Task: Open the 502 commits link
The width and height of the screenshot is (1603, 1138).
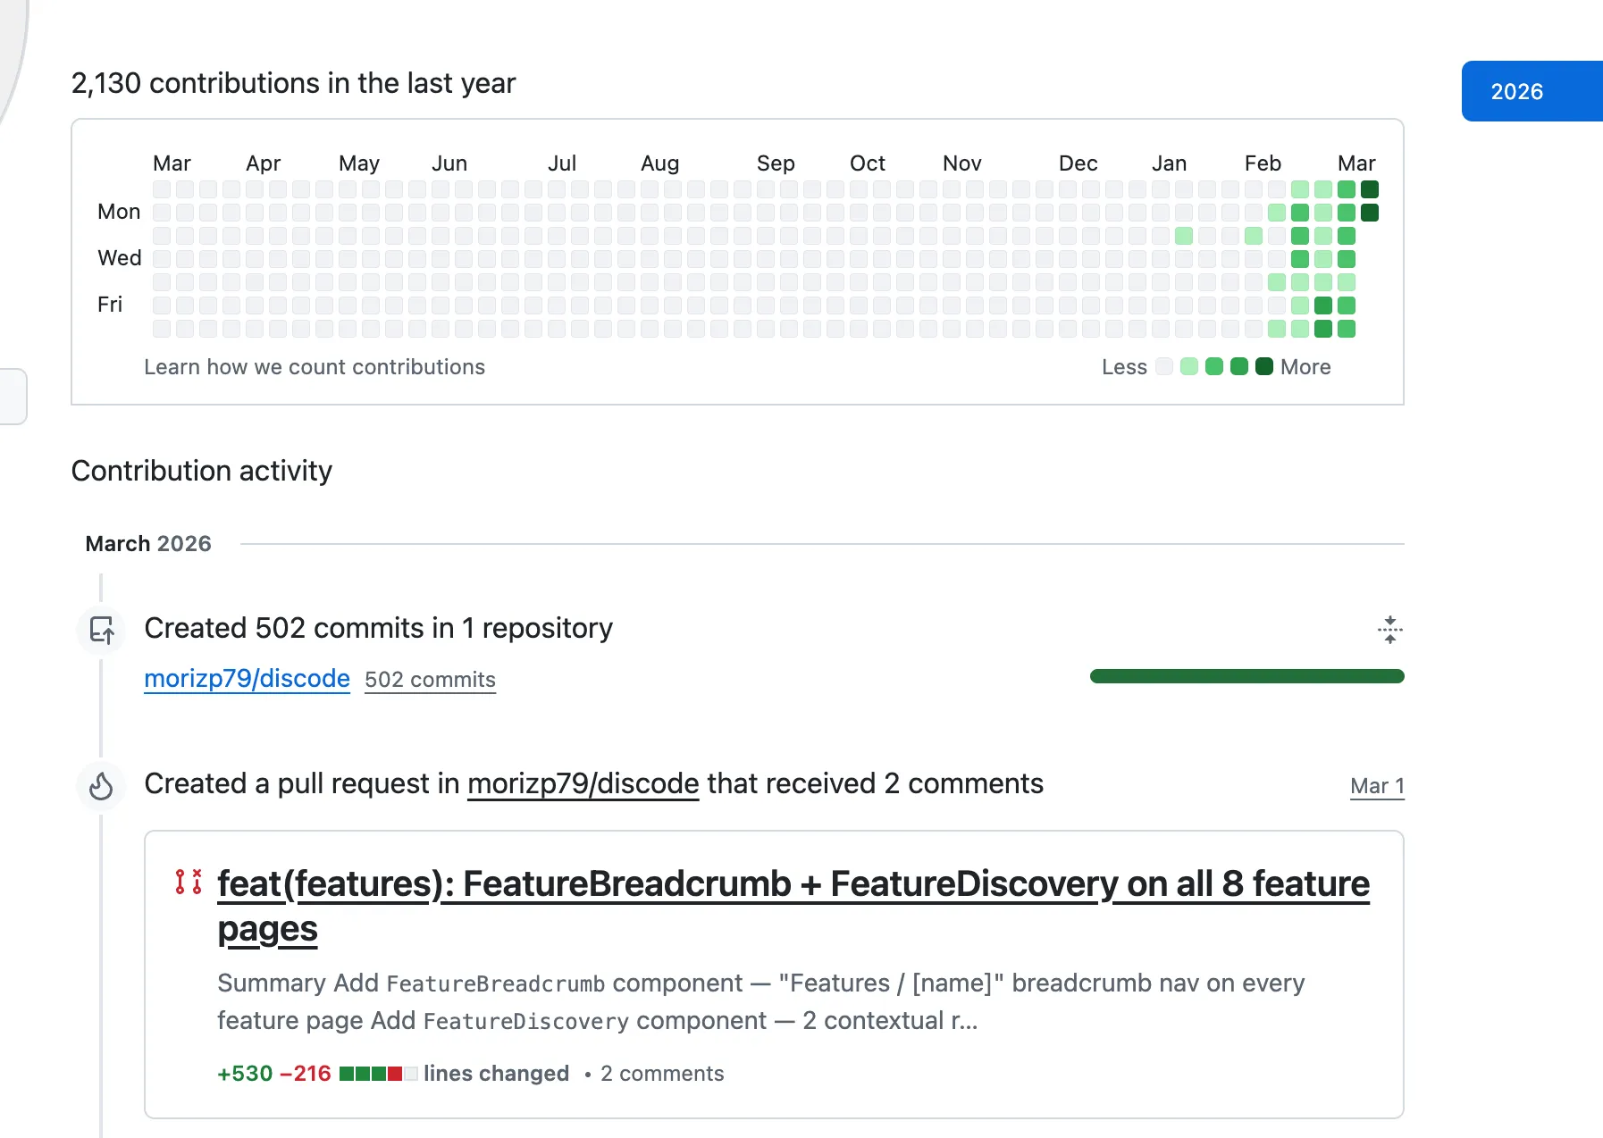Action: pyautogui.click(x=430, y=680)
